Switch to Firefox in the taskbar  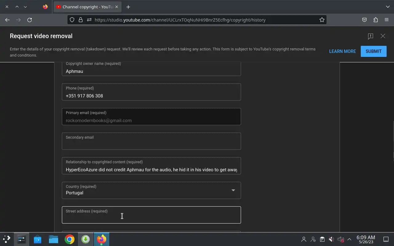pyautogui.click(x=102, y=239)
